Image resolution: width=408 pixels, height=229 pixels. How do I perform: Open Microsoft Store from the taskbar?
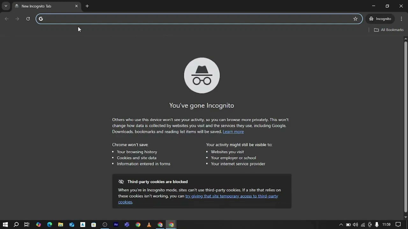(x=94, y=225)
